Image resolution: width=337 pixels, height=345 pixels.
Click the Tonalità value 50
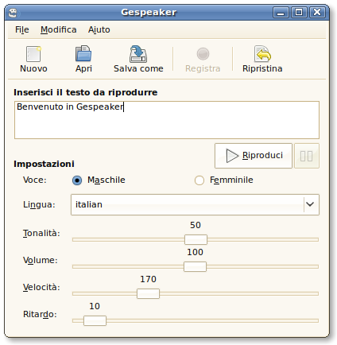[196, 225]
